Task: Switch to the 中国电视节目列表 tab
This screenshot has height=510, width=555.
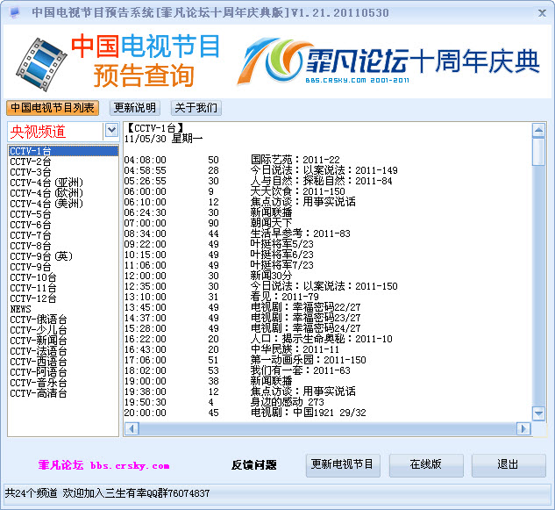Action: tap(53, 108)
